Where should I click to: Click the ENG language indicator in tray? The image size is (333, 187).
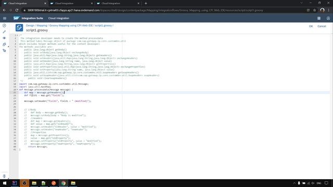click(x=319, y=183)
